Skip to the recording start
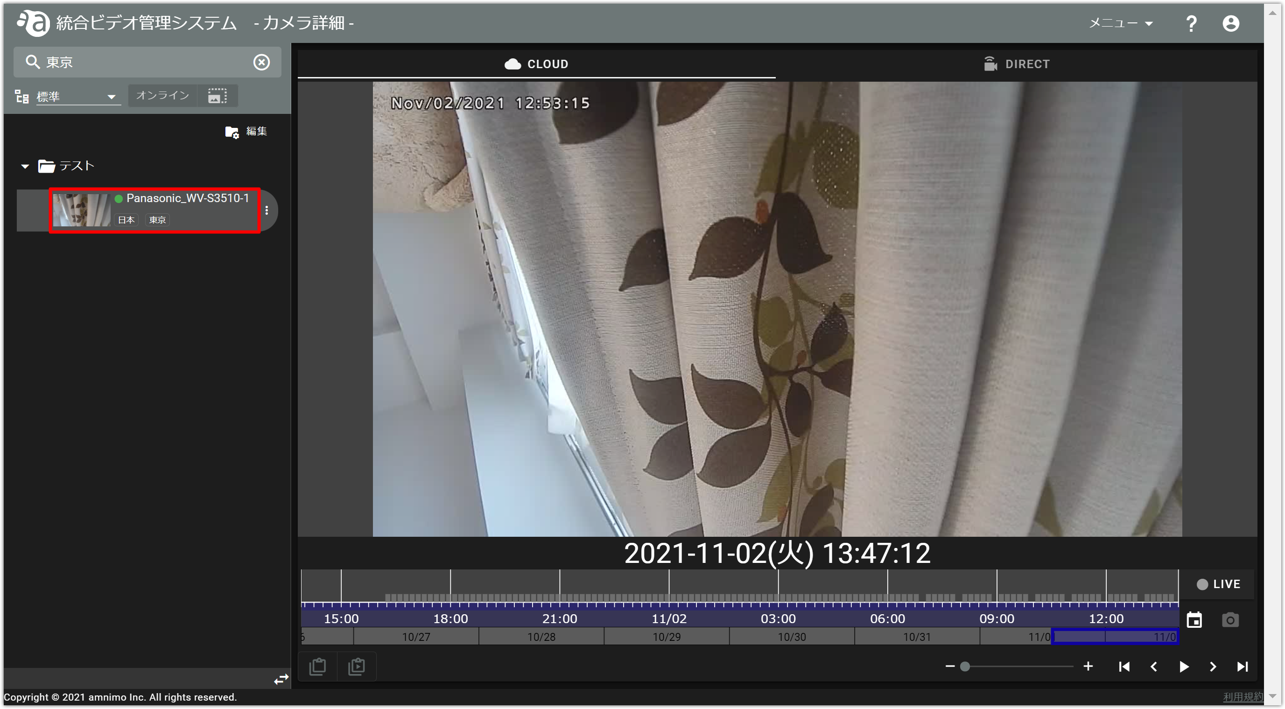1285x709 pixels. point(1124,667)
